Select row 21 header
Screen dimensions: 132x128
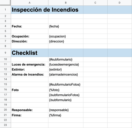pyautogui.click(x=5, y=115)
